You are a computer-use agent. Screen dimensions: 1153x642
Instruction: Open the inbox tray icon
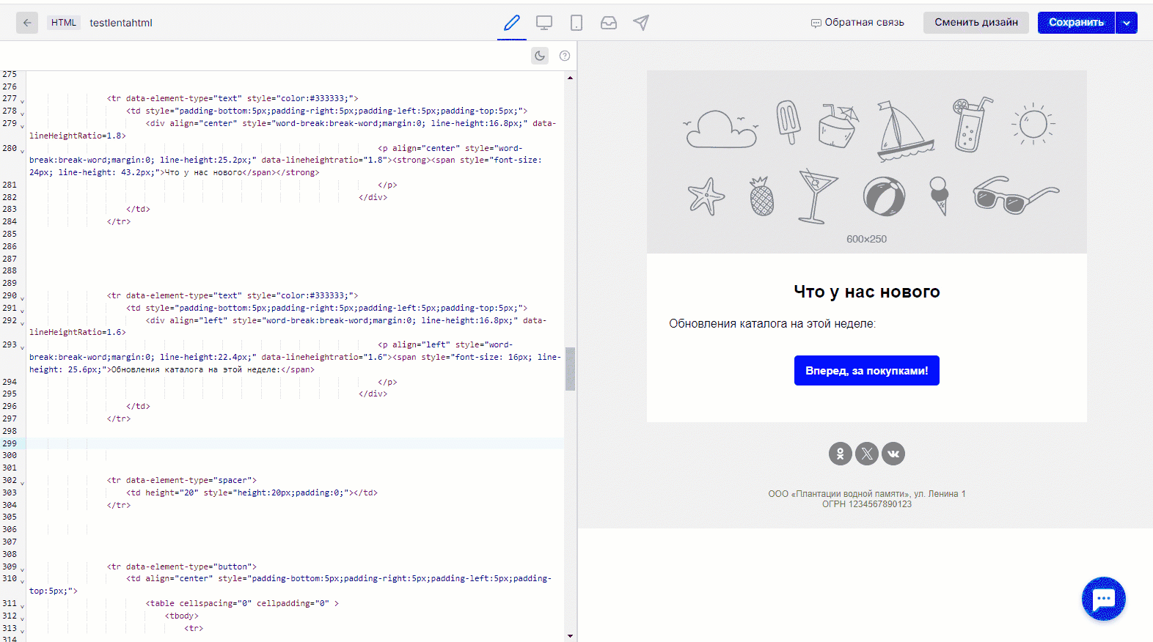(609, 23)
